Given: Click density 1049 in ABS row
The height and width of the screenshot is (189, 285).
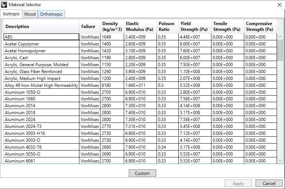Looking at the screenshot, I should 112,37.
